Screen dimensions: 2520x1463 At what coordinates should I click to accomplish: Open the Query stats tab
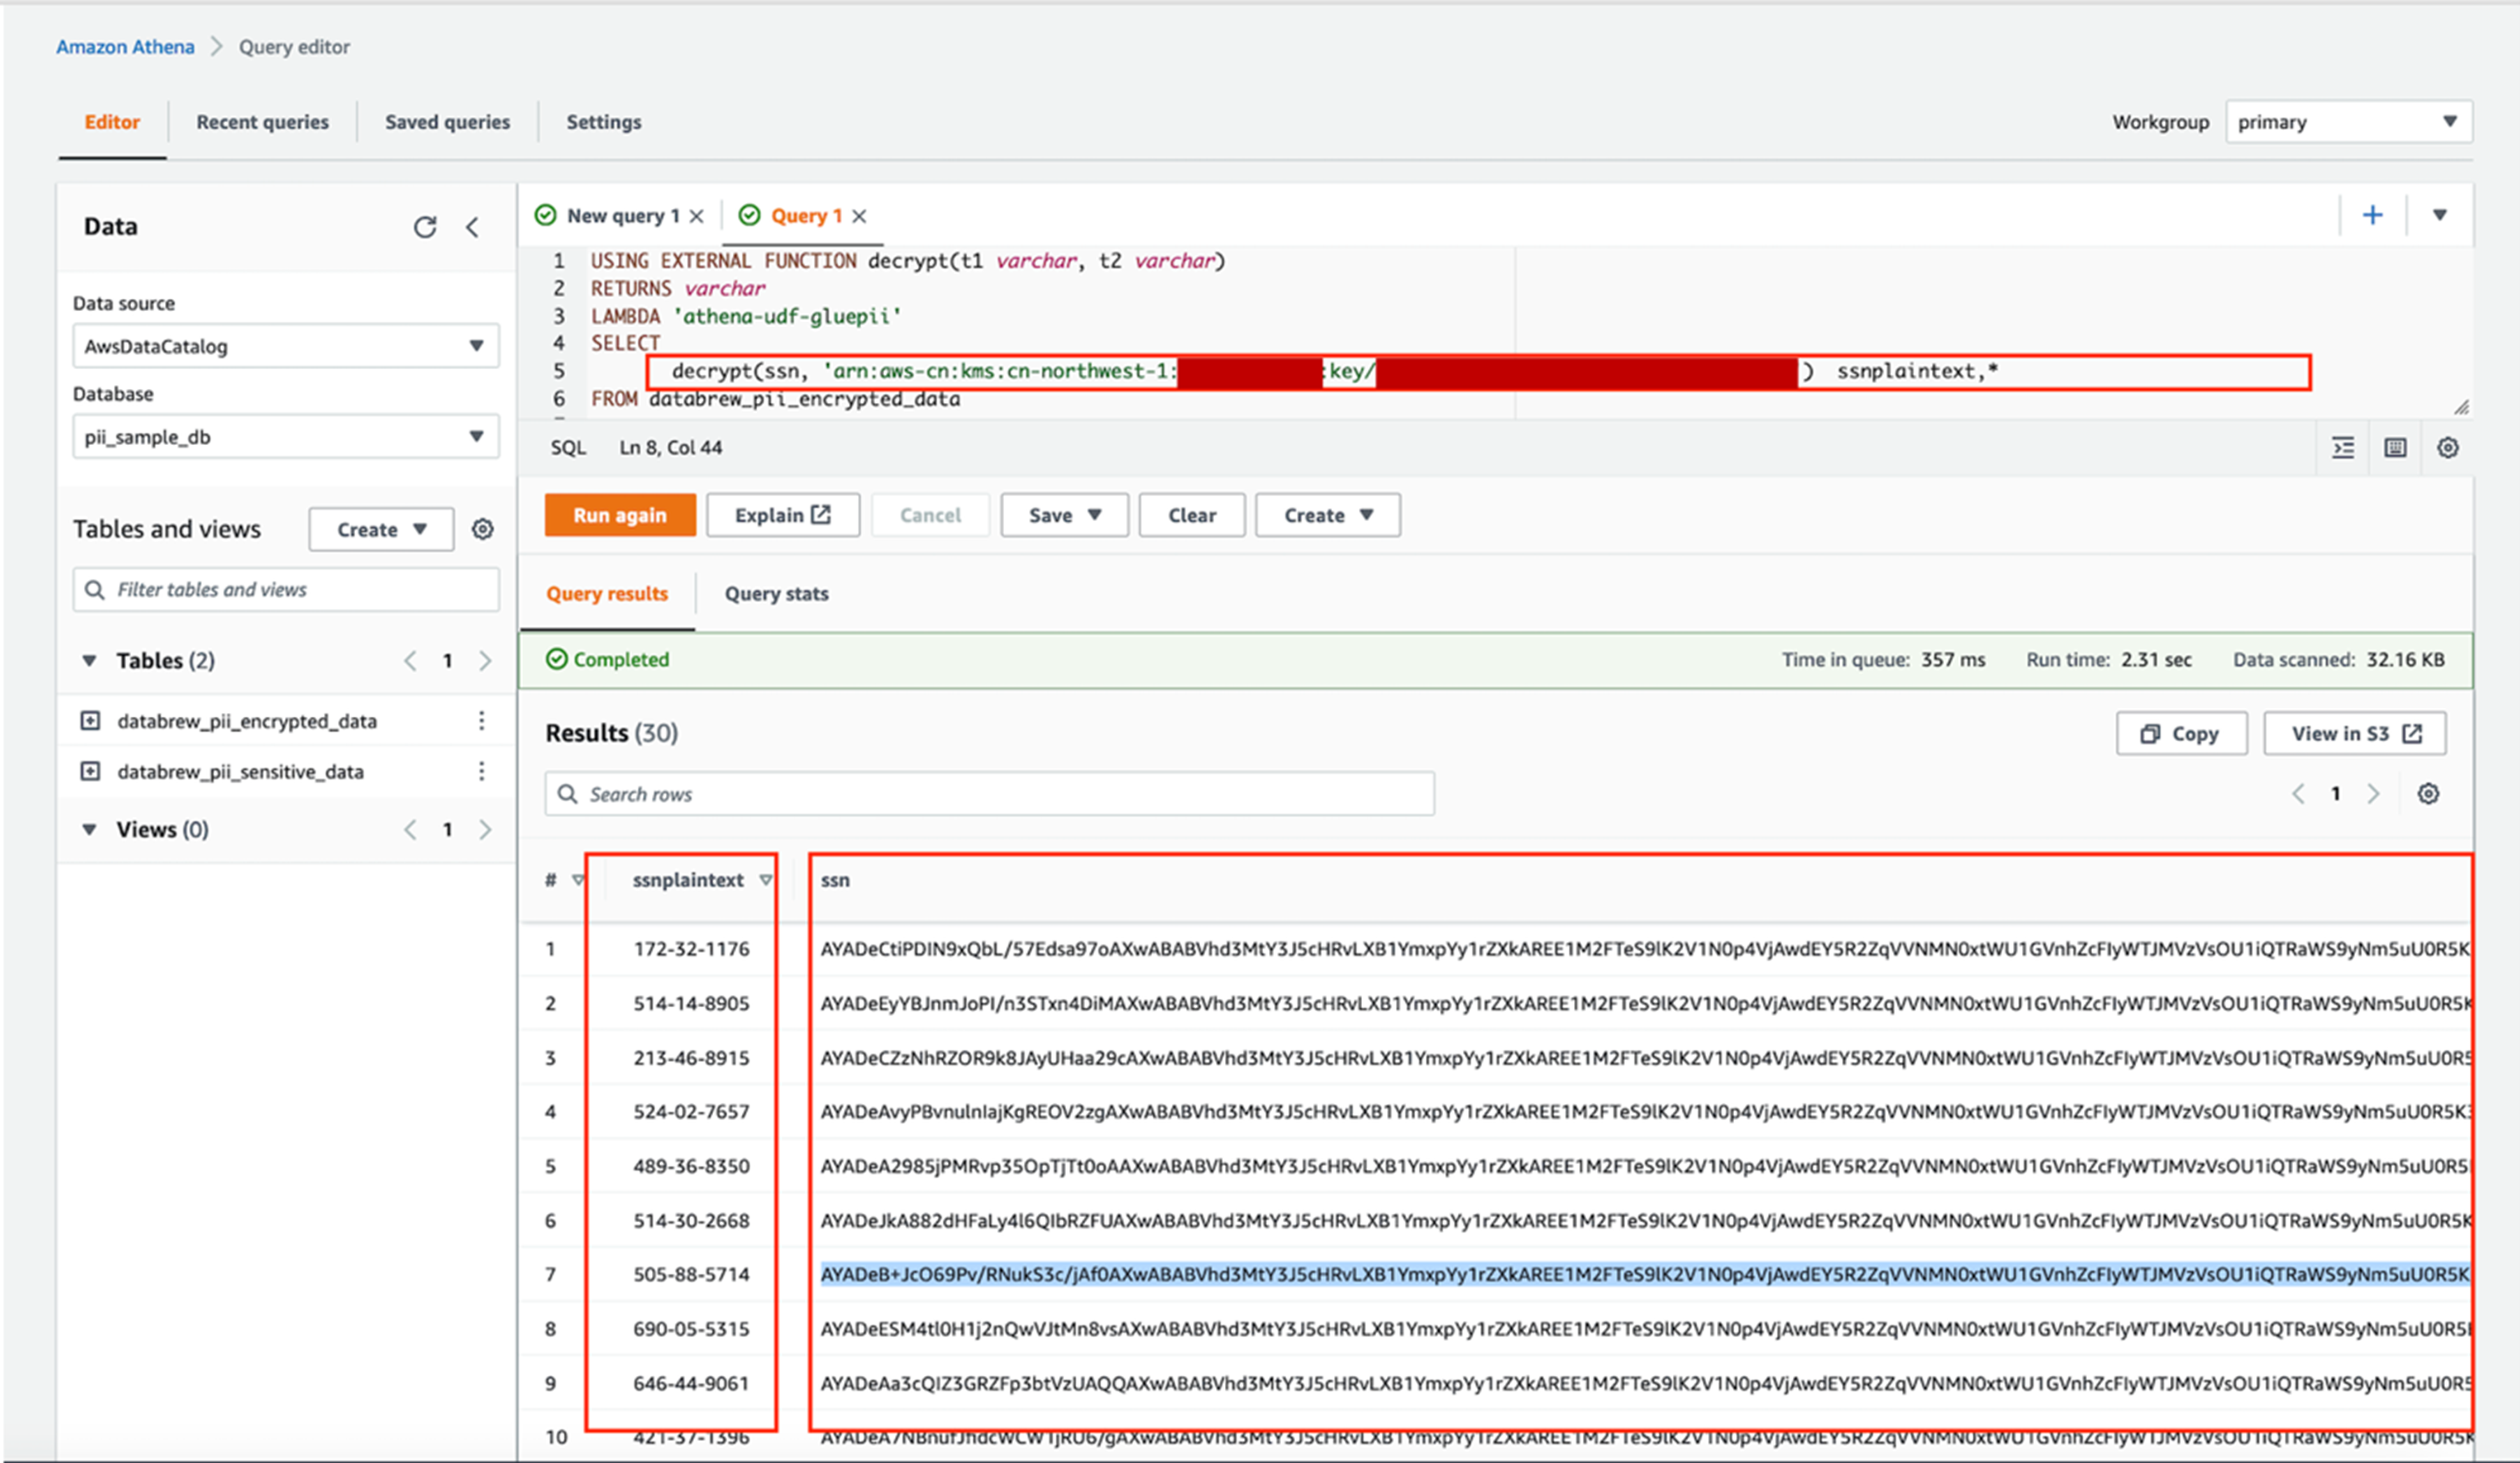(x=776, y=594)
